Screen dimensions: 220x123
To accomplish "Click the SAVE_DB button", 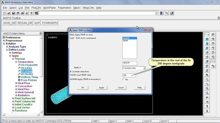I will coord(9,23).
